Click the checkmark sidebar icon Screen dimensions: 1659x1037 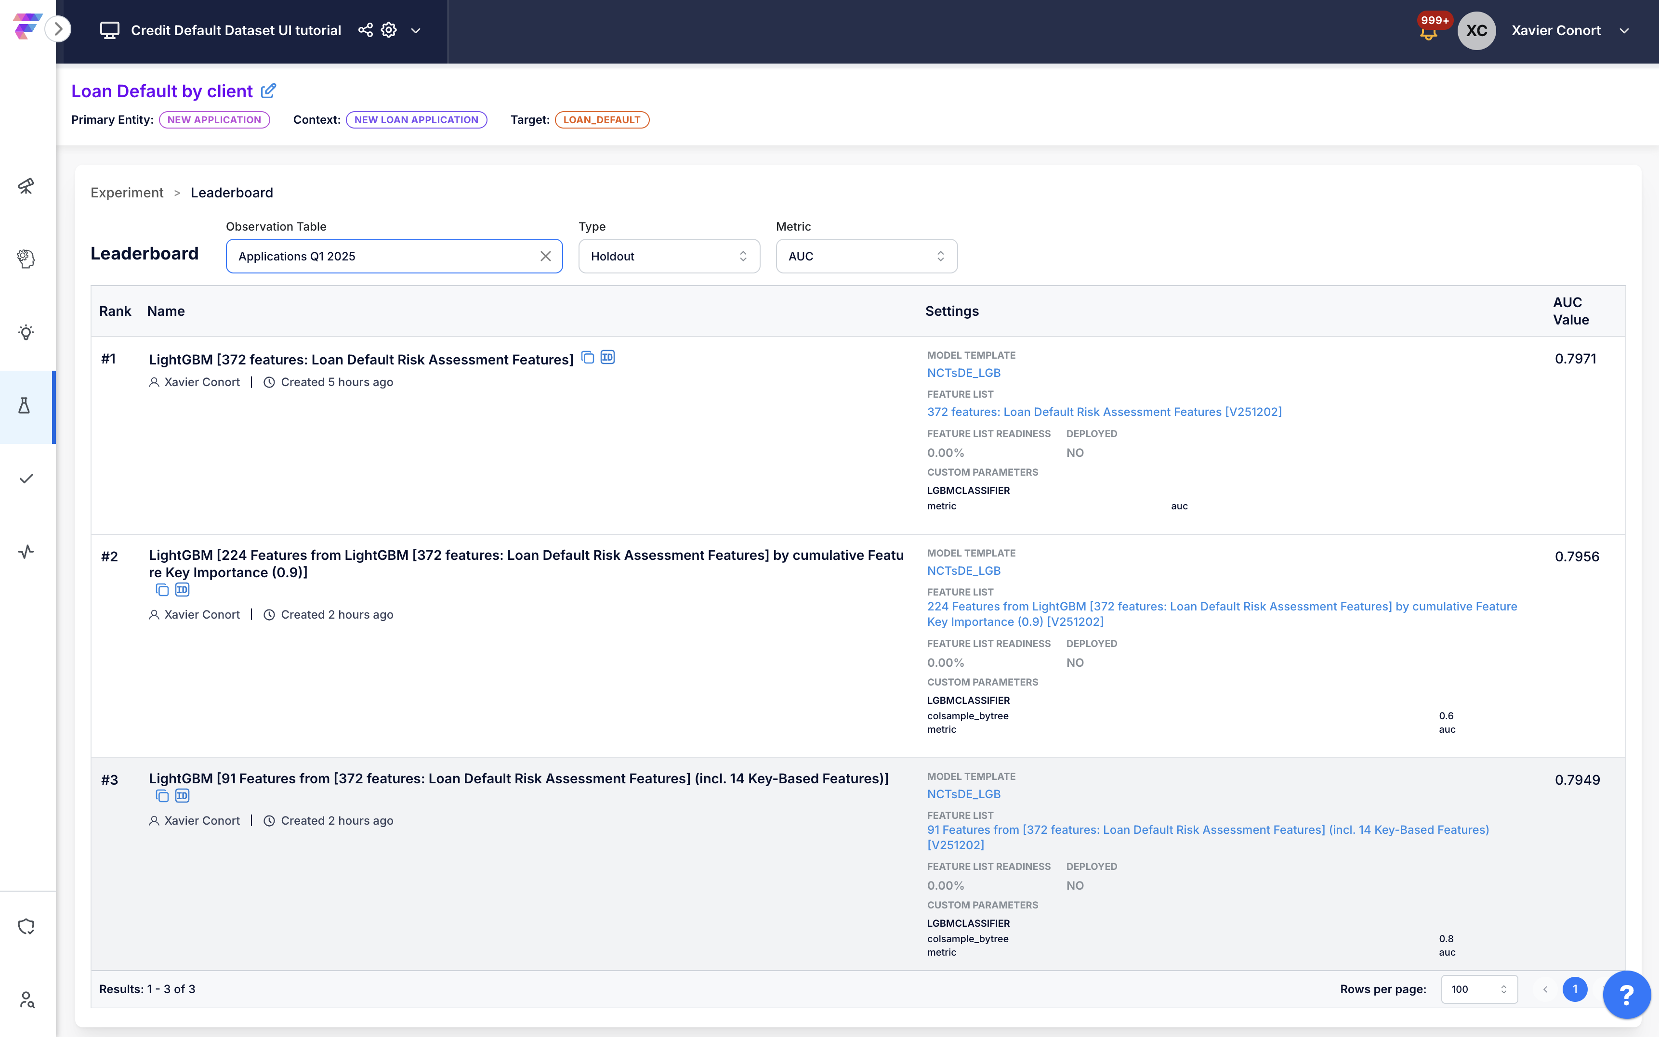[26, 479]
